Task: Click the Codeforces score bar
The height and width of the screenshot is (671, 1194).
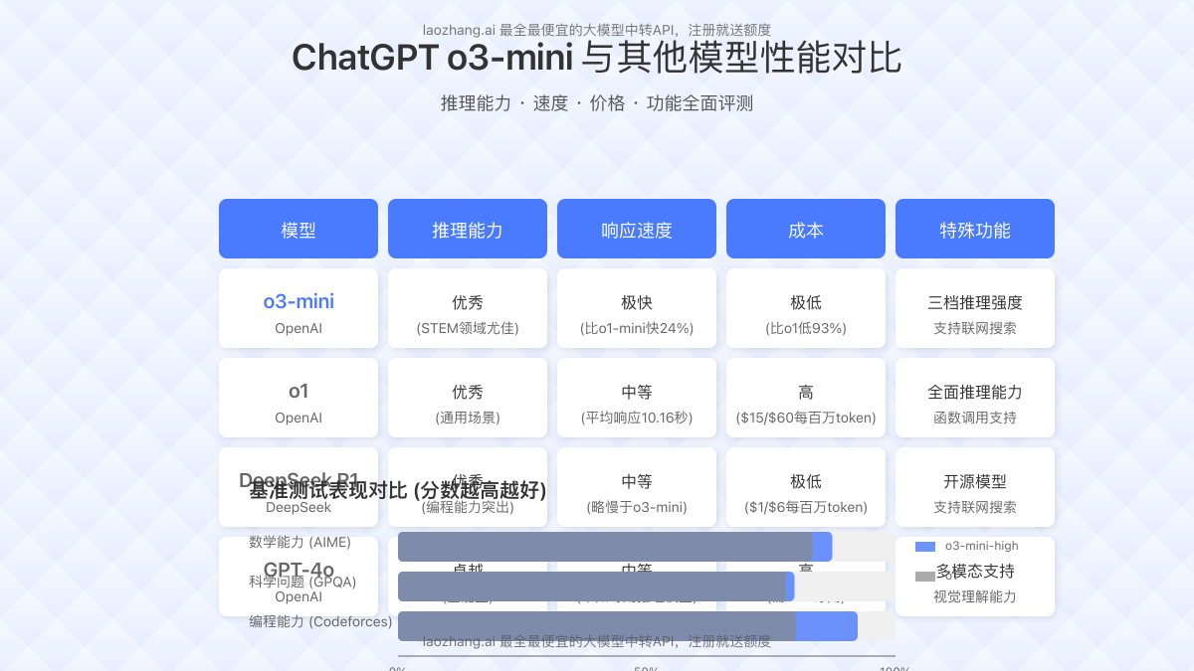Action: pyautogui.click(x=628, y=626)
